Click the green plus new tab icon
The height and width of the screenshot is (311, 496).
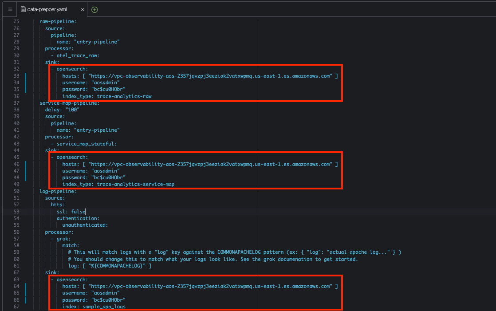[94, 10]
